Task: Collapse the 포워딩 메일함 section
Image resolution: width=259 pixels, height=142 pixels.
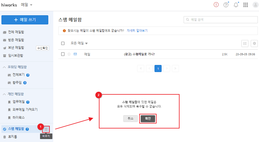Action: [4, 67]
